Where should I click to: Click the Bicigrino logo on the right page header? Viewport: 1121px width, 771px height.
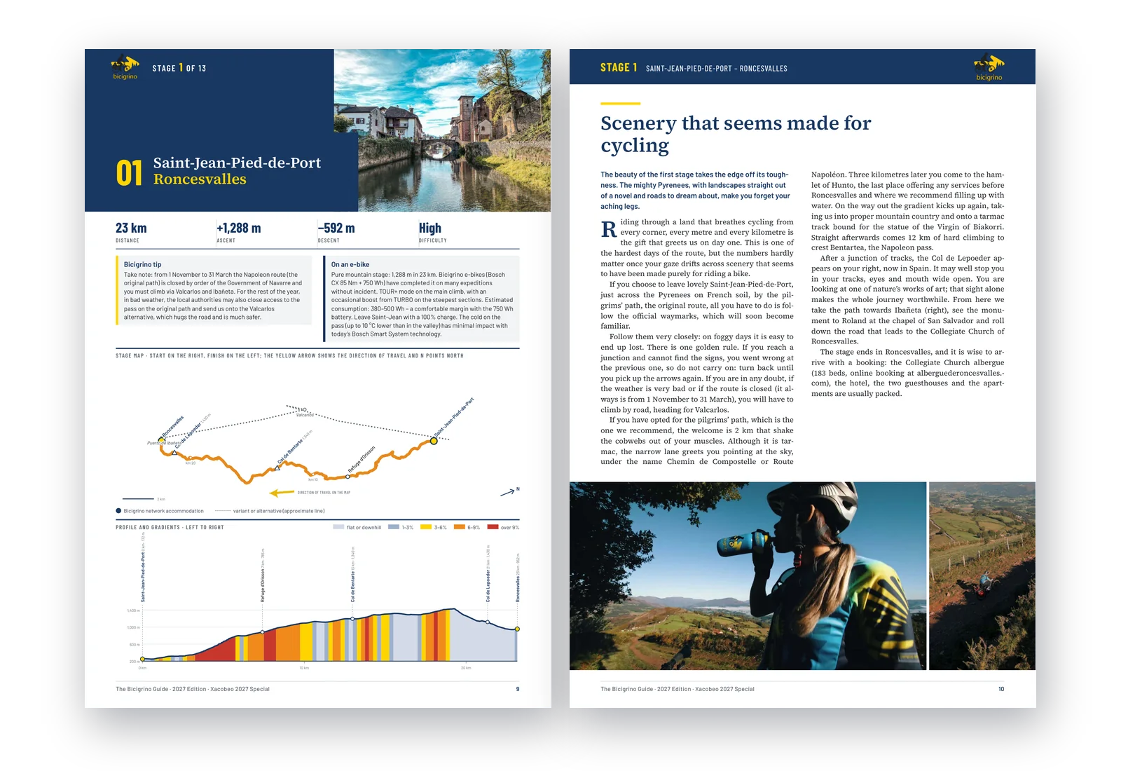989,67
